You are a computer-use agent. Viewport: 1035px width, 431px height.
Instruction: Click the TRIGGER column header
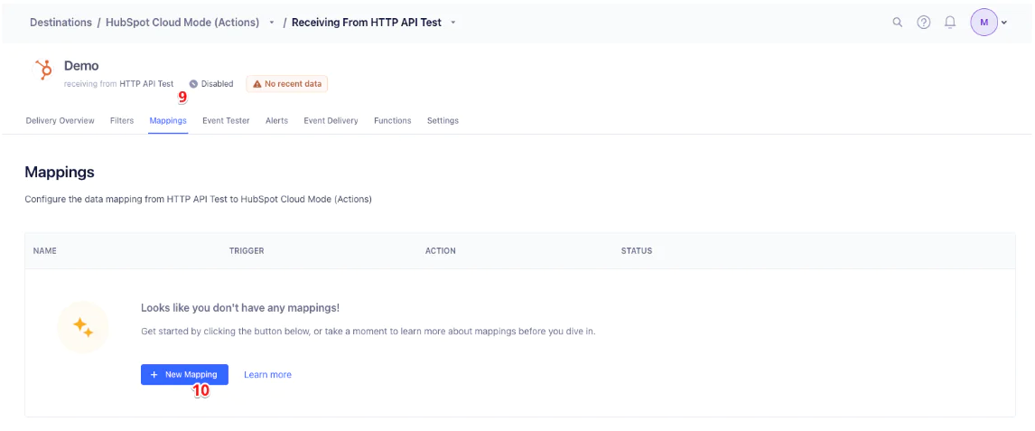(x=247, y=251)
